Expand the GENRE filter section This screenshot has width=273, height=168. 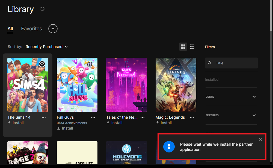click(254, 97)
